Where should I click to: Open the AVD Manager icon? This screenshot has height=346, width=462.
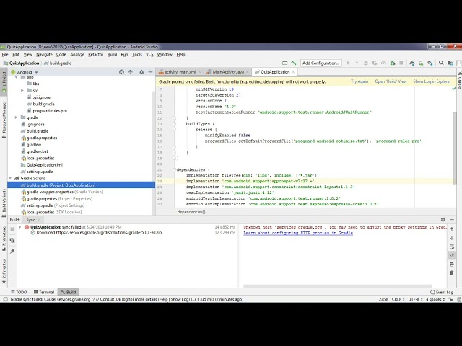pyautogui.click(x=421, y=63)
